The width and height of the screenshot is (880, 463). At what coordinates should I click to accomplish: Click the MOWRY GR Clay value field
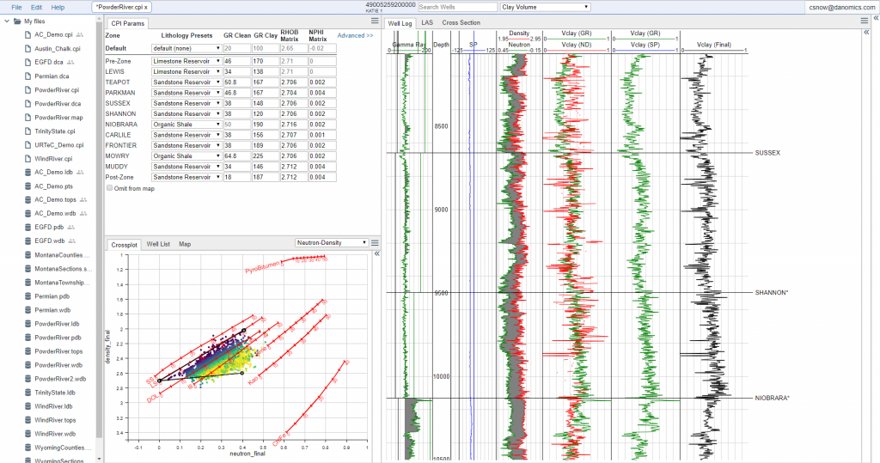(266, 156)
